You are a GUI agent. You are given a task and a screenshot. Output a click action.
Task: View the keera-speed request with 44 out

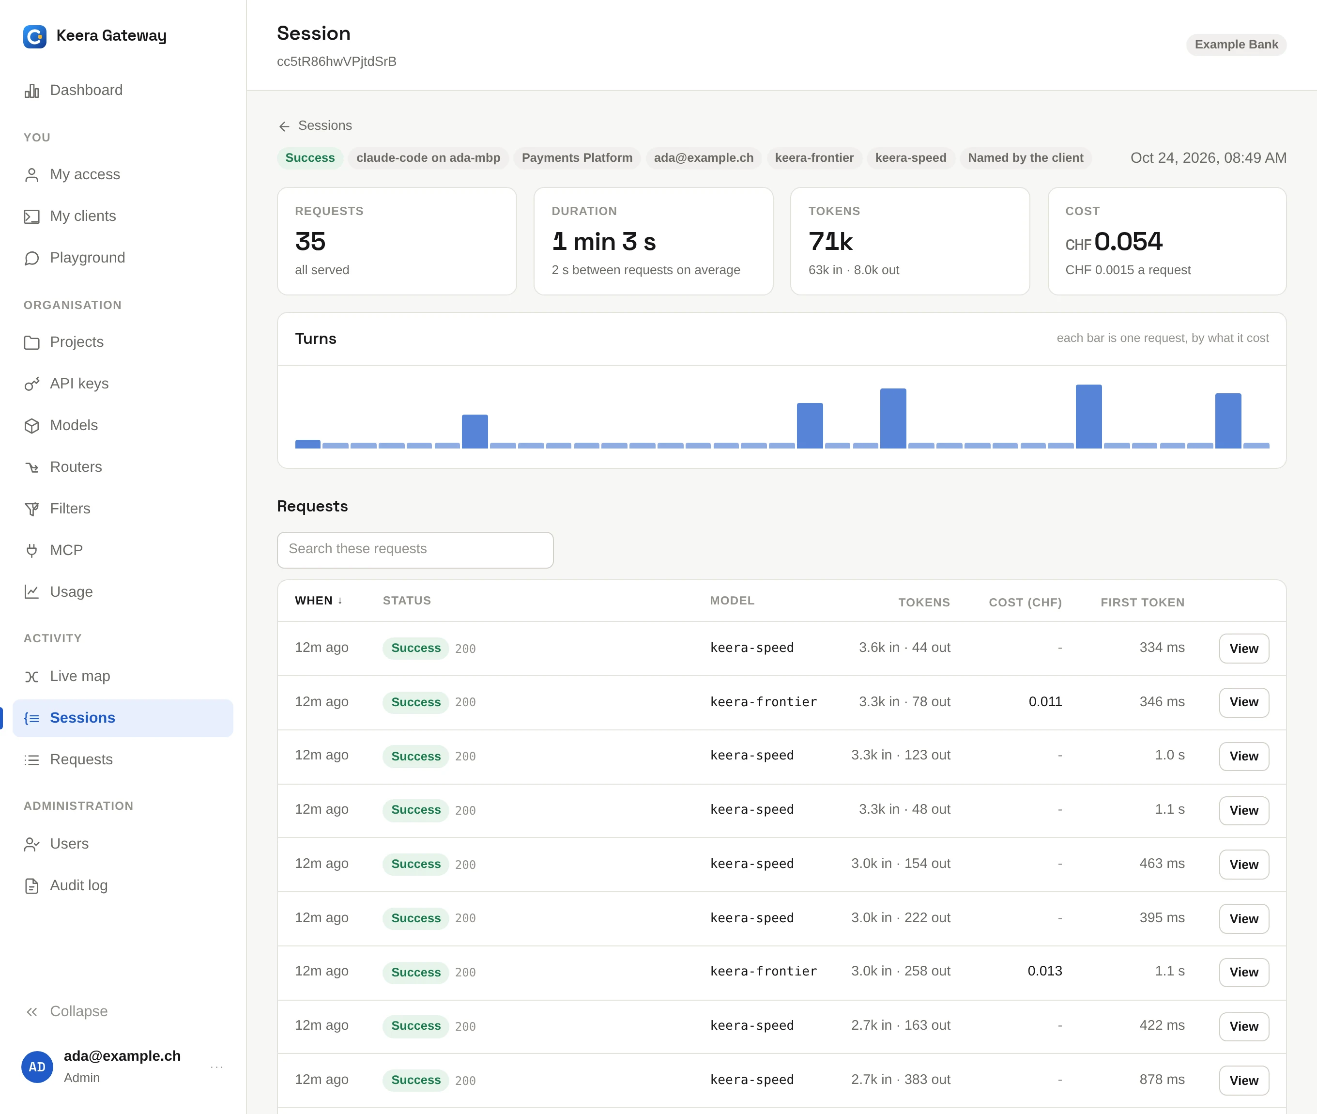click(1243, 649)
